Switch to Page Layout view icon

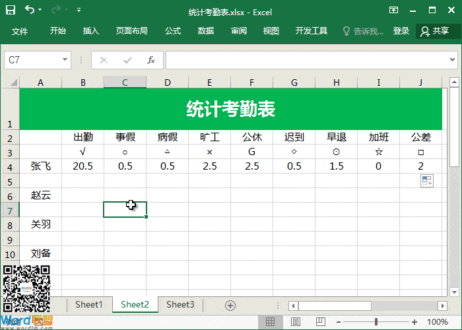[296, 322]
